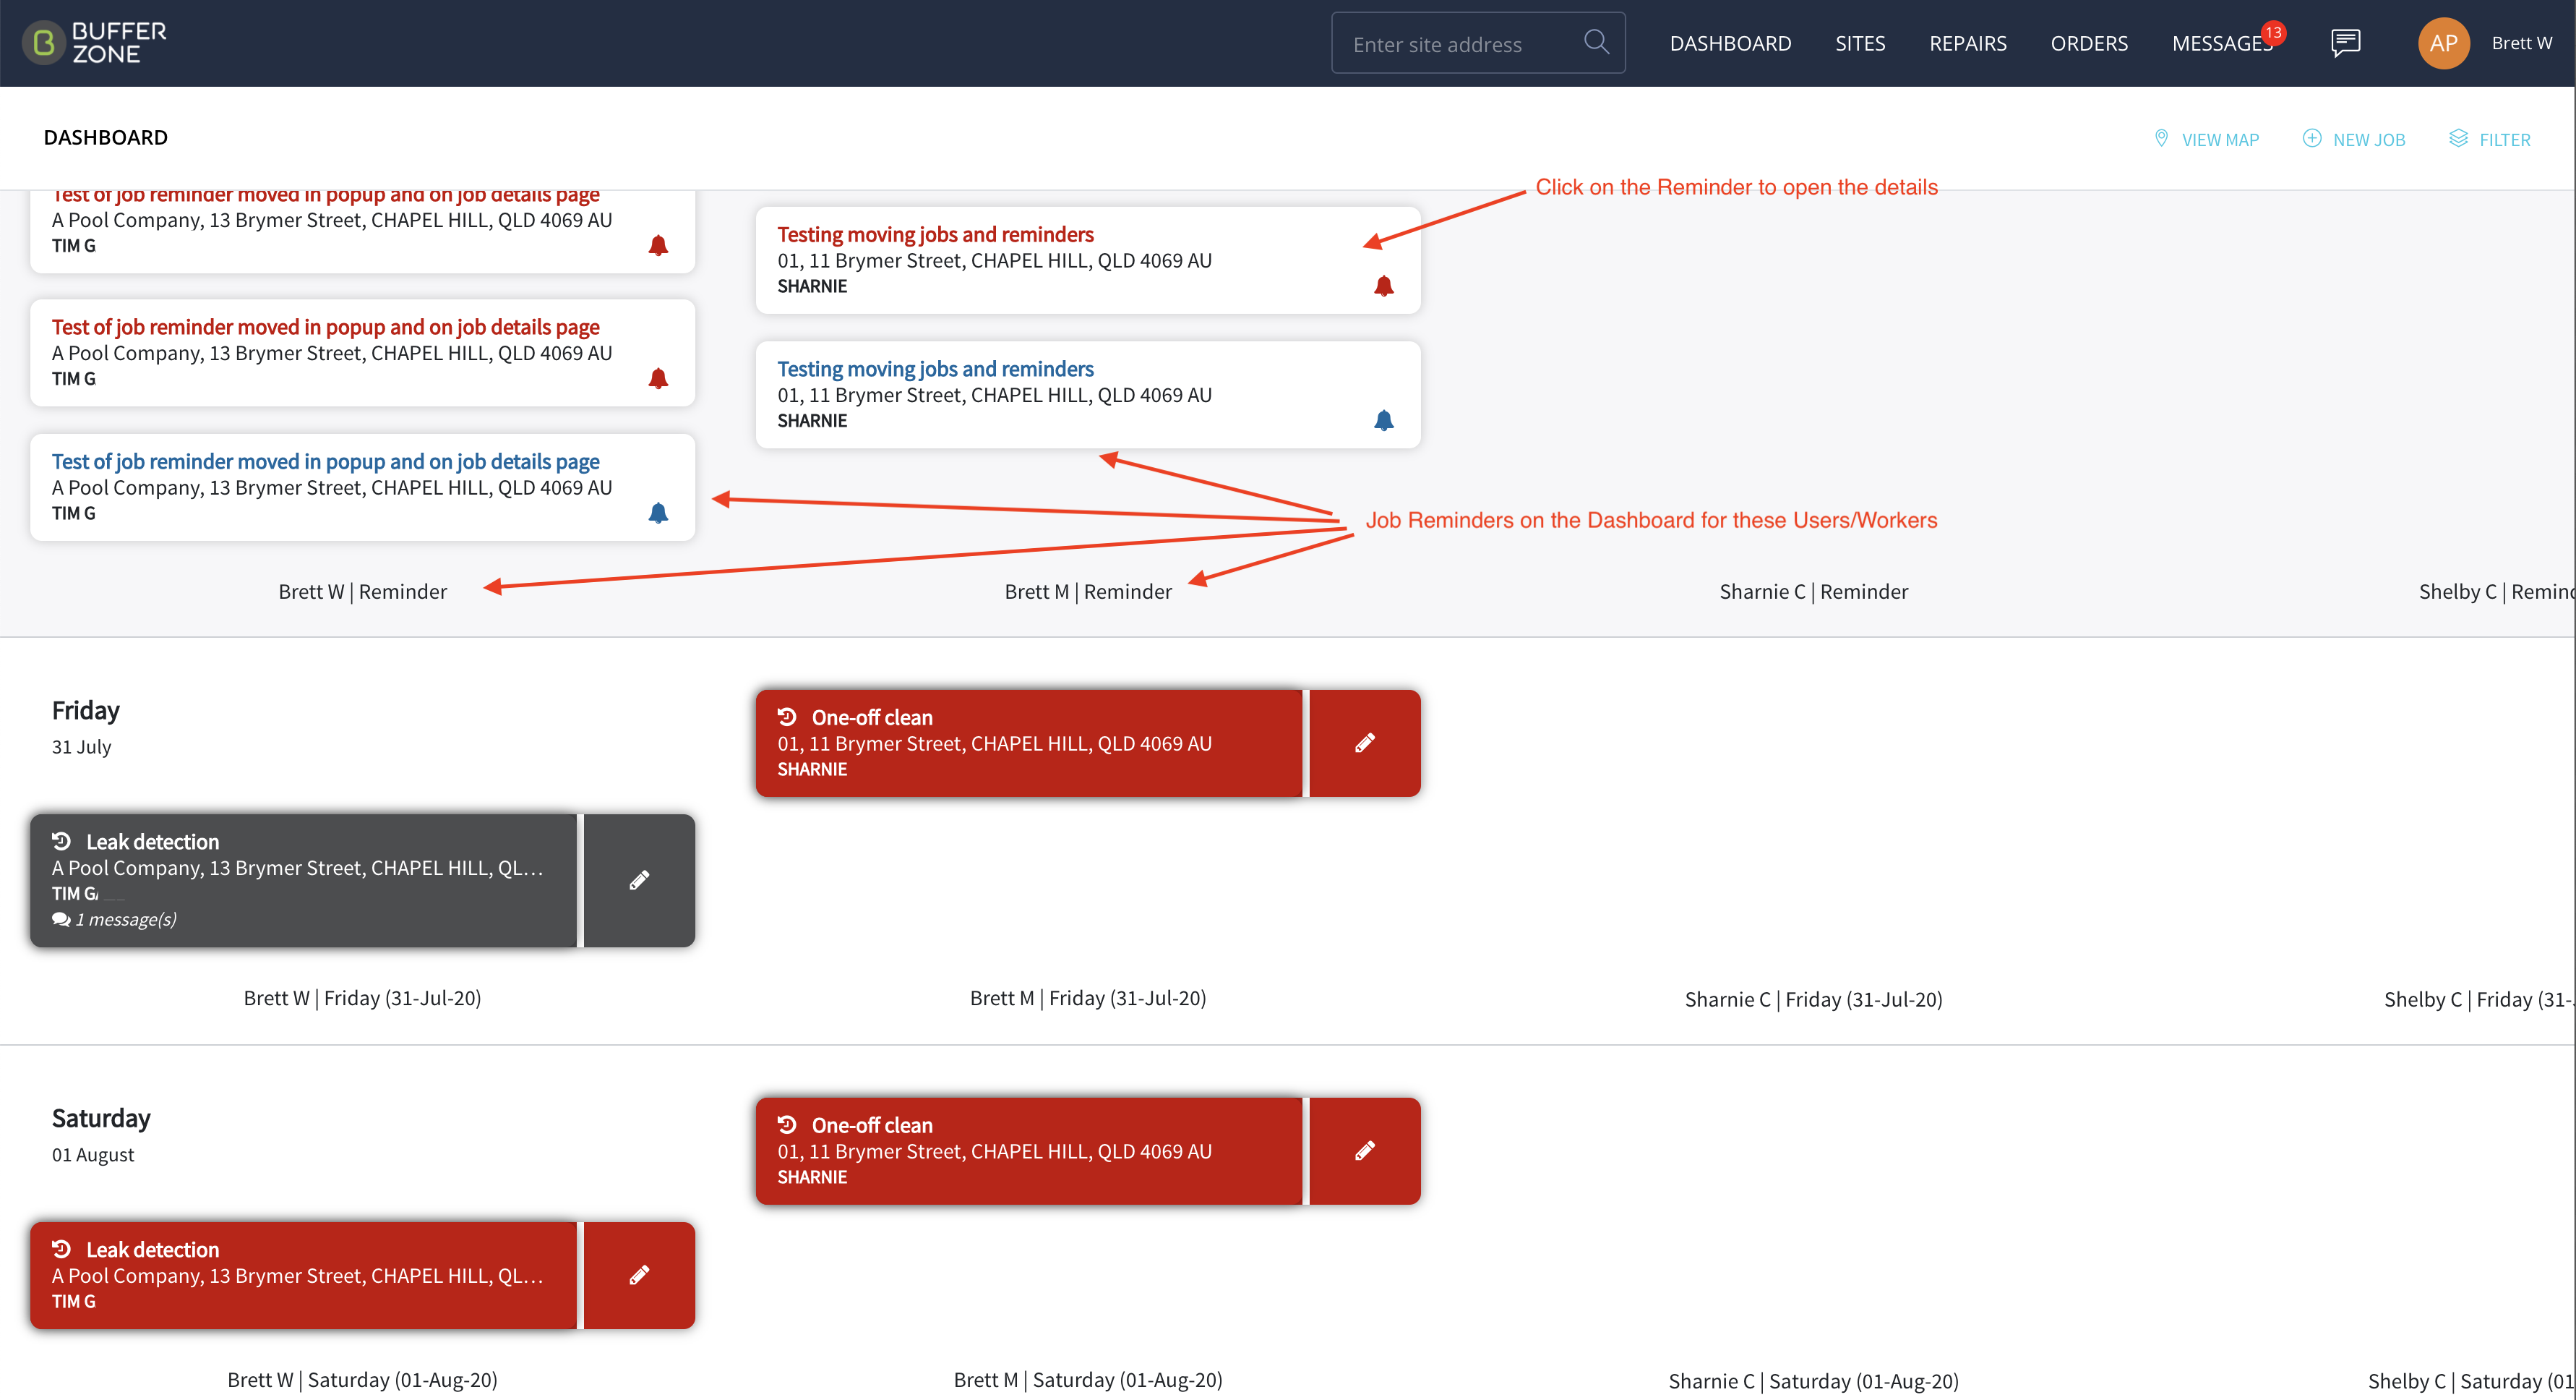Image resolution: width=2576 pixels, height=1400 pixels.
Task: Click the DASHBOARD page title
Action: click(x=105, y=137)
